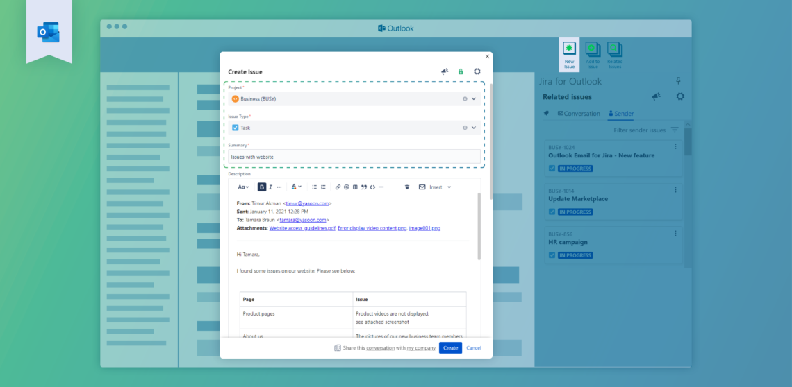Pin the Jira for Outlook panel
The height and width of the screenshot is (387, 792).
(x=678, y=80)
